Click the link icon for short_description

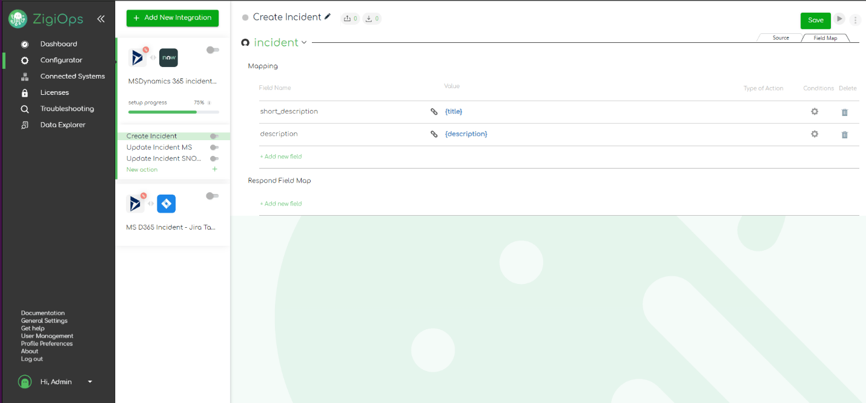tap(434, 112)
